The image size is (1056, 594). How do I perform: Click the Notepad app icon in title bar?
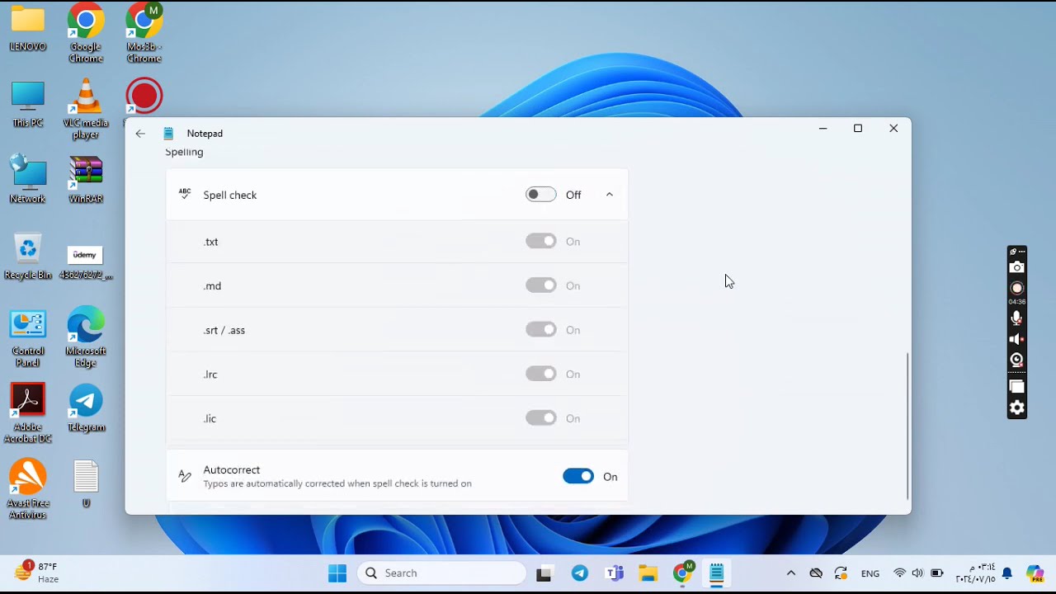point(168,134)
